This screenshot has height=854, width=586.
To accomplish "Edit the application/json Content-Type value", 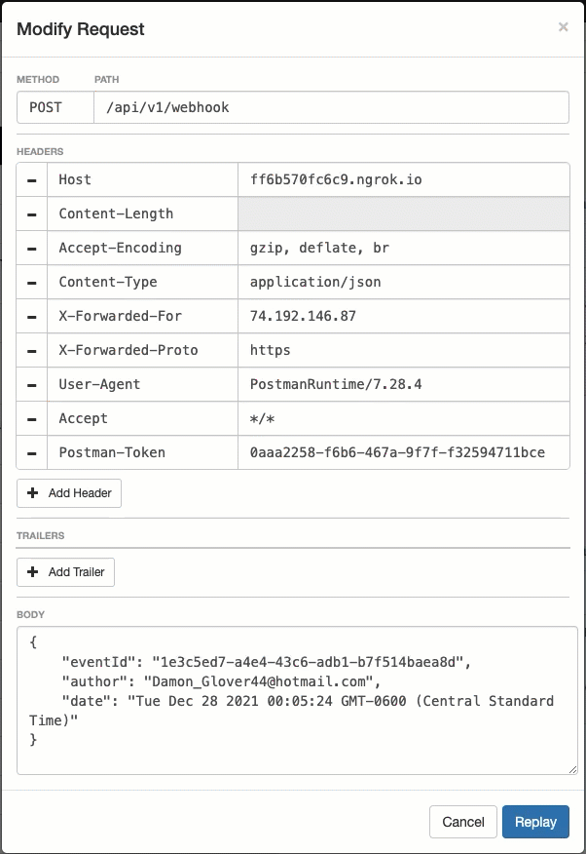I will click(403, 283).
